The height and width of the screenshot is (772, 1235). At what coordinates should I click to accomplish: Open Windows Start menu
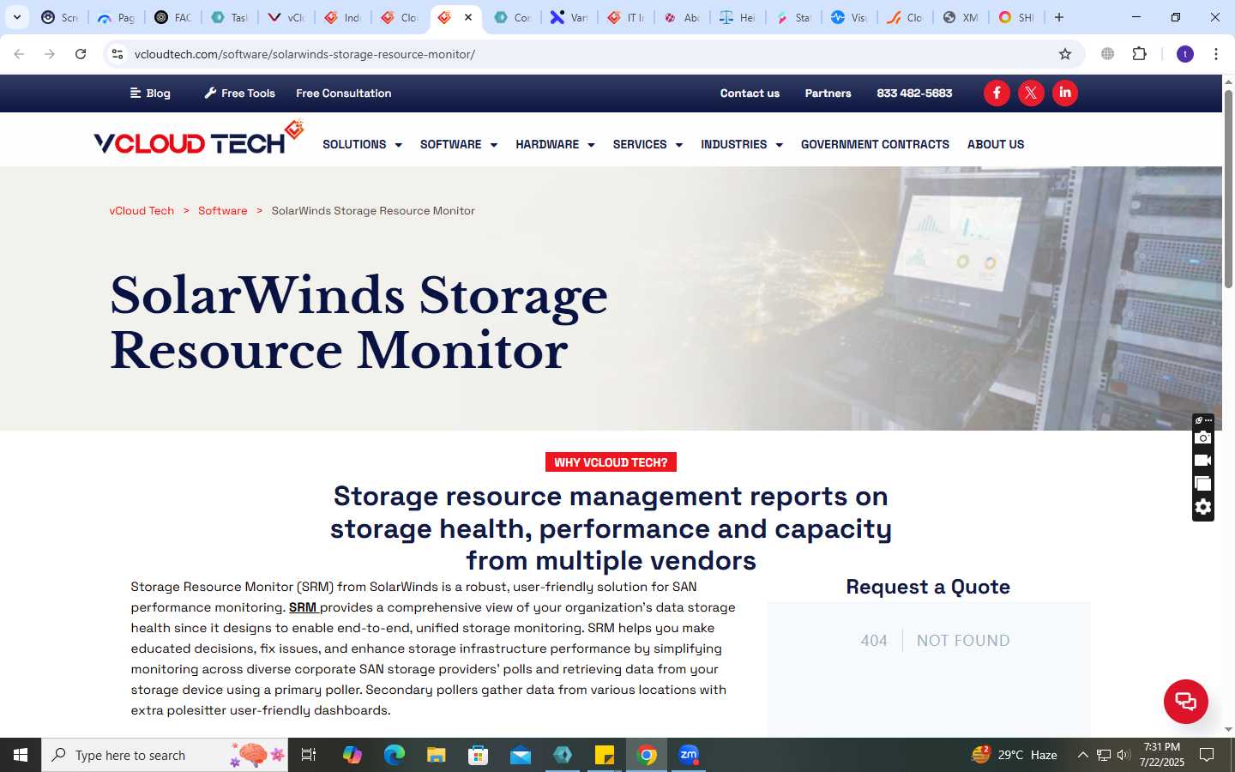[x=21, y=755]
